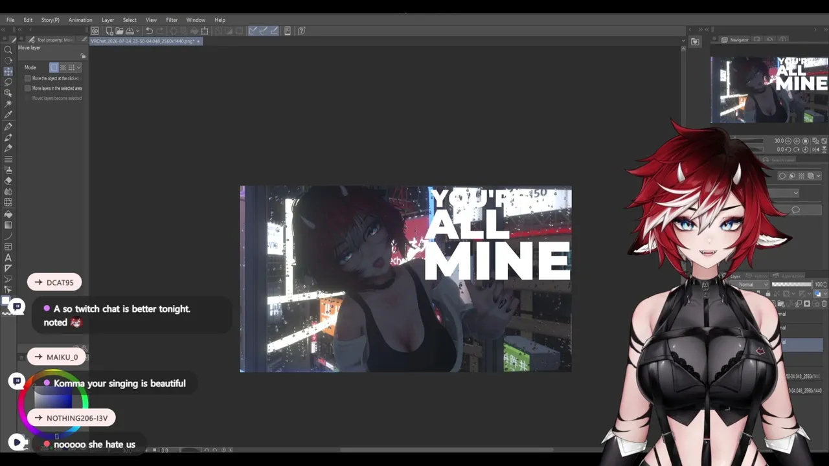
Task: Click the Save icon in command bar
Action: pyautogui.click(x=130, y=30)
